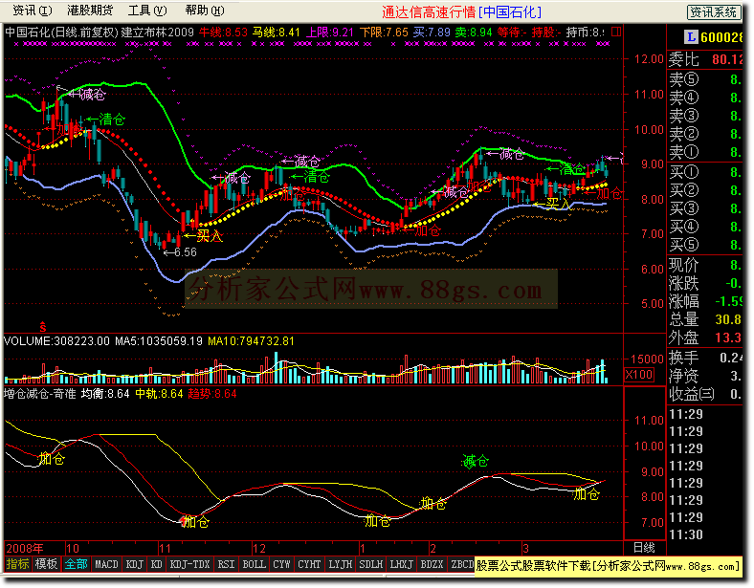Click the 总量 row in quote panel
The height and width of the screenshot is (588, 754).
click(705, 319)
